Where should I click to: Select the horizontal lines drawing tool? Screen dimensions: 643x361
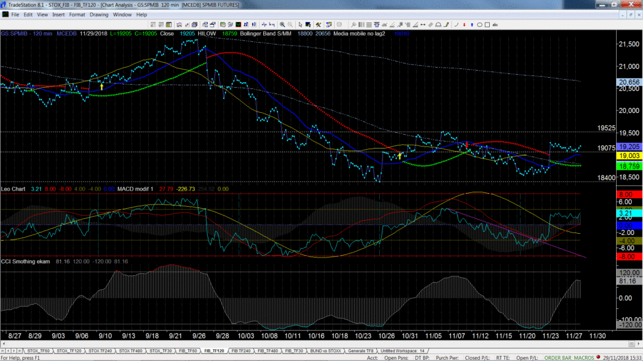coord(369,24)
